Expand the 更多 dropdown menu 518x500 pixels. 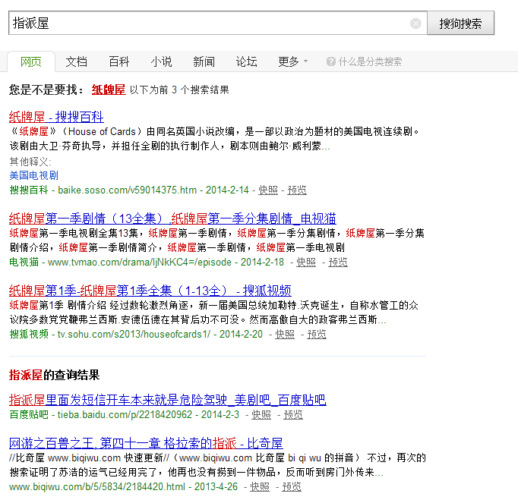293,61
